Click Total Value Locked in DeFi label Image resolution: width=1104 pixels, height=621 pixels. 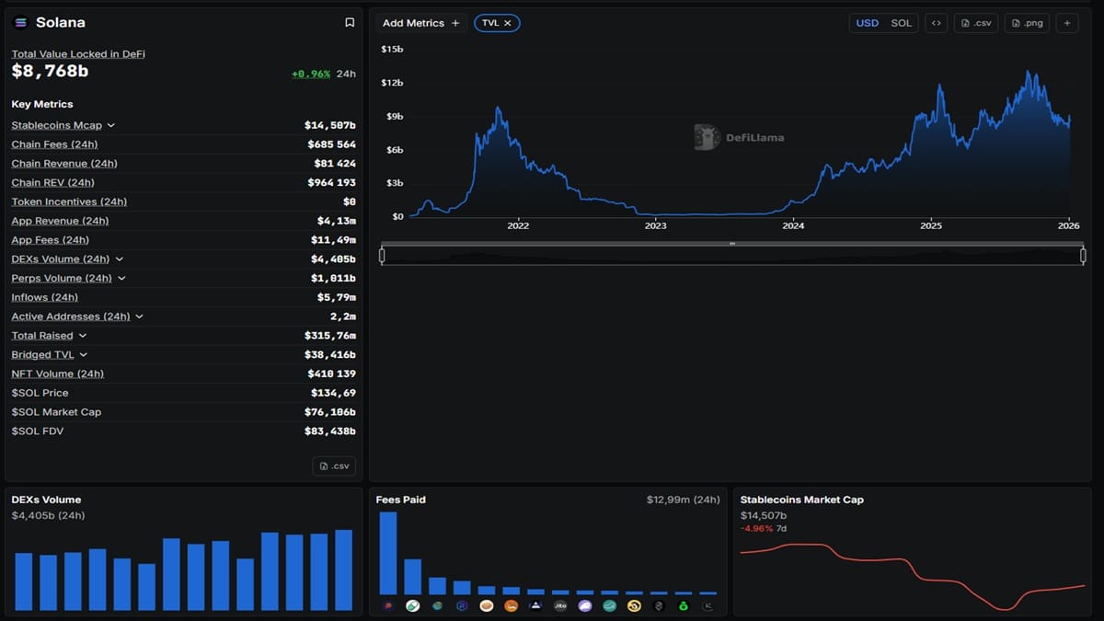pyautogui.click(x=78, y=54)
